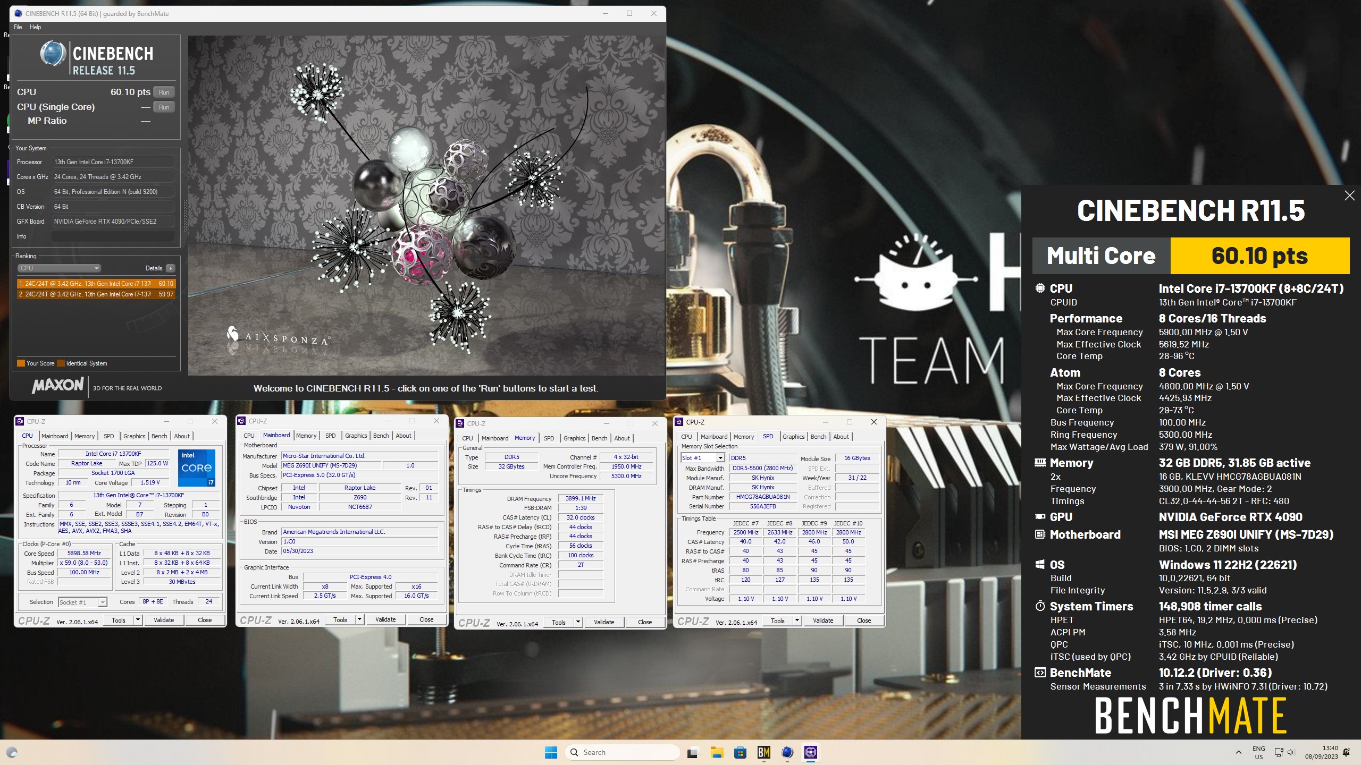Open Microsoft Store from the taskbar
This screenshot has width=1361, height=765.
click(740, 752)
